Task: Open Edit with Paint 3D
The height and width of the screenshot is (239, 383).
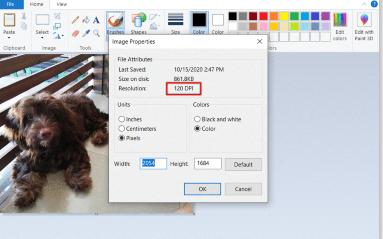Action: 364,27
